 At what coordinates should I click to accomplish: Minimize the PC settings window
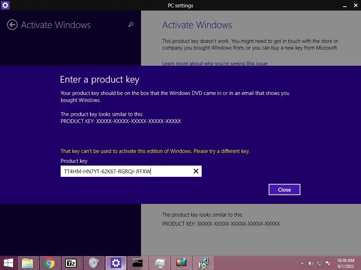click(345, 6)
